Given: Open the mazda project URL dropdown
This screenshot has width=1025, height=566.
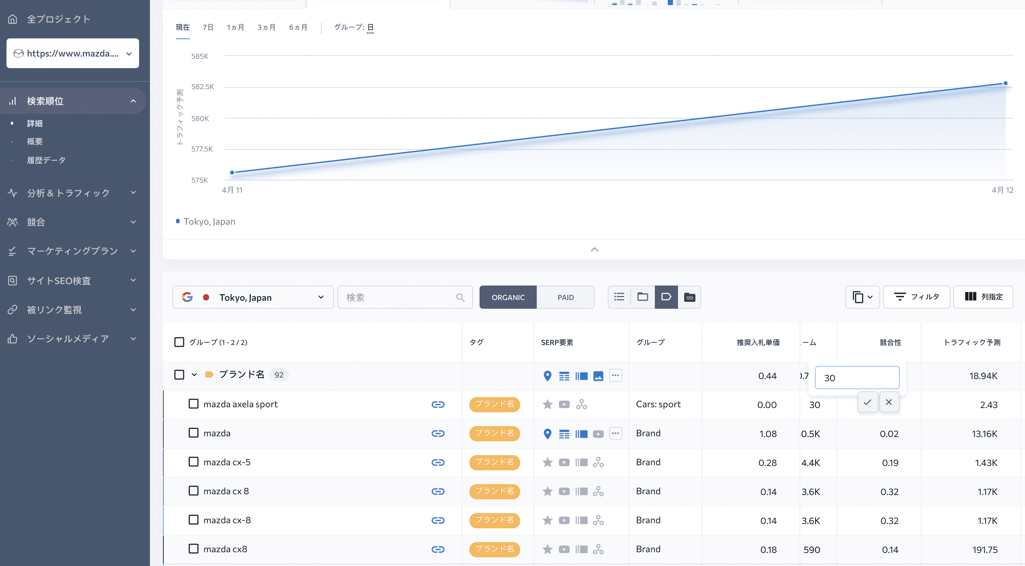Looking at the screenshot, I should (73, 53).
